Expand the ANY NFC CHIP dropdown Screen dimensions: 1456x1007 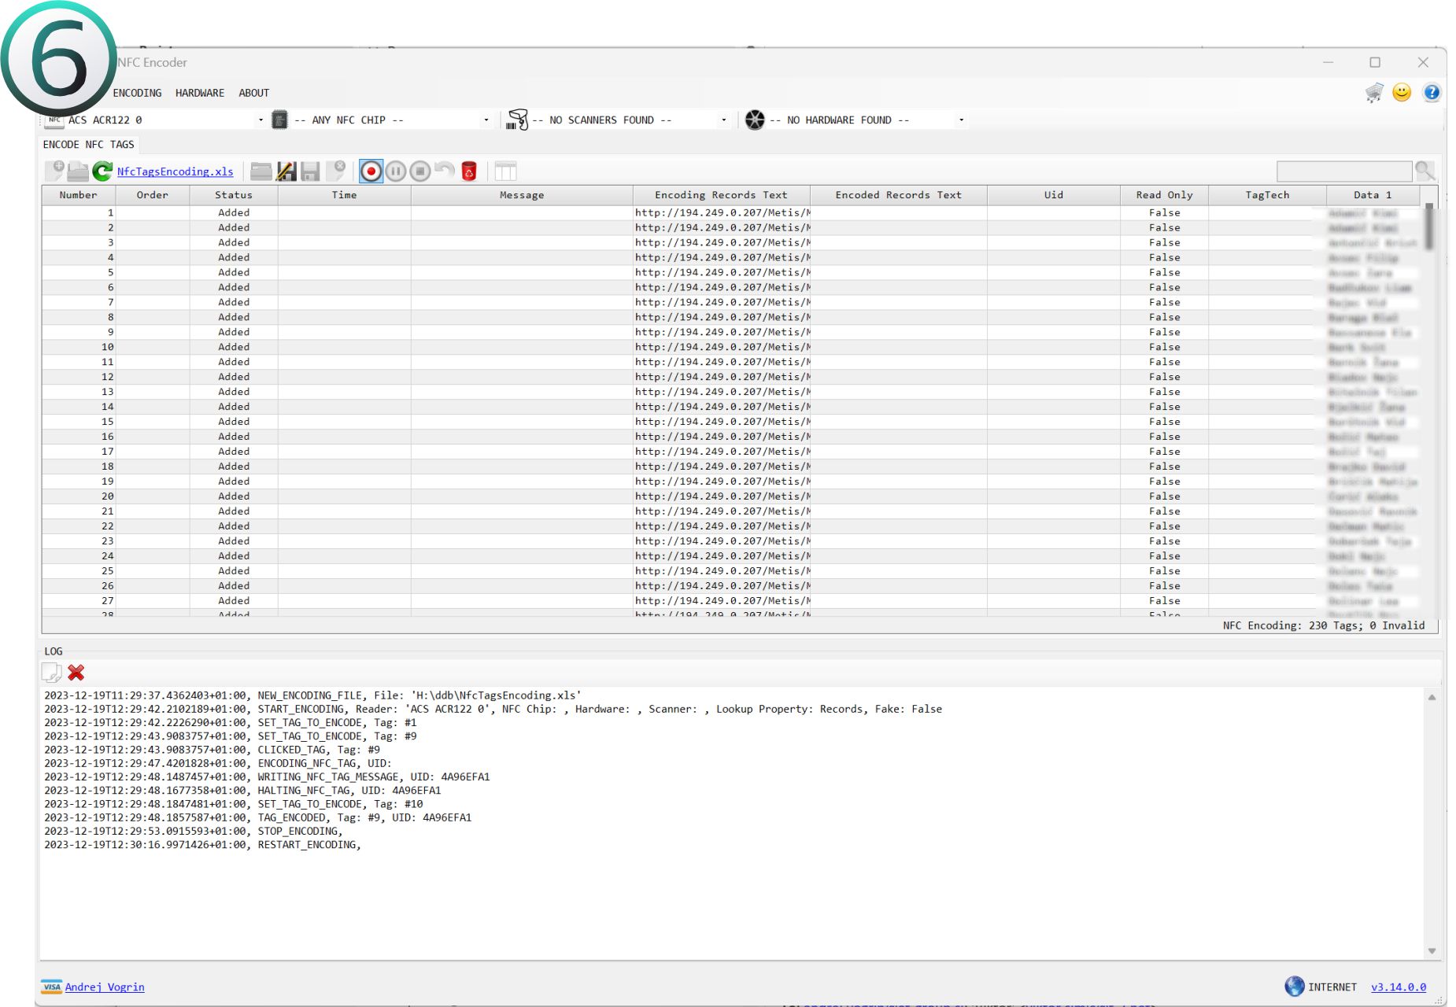(x=486, y=120)
